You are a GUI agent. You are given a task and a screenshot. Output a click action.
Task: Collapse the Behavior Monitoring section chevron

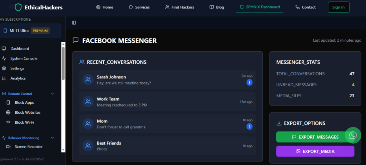pos(53,138)
